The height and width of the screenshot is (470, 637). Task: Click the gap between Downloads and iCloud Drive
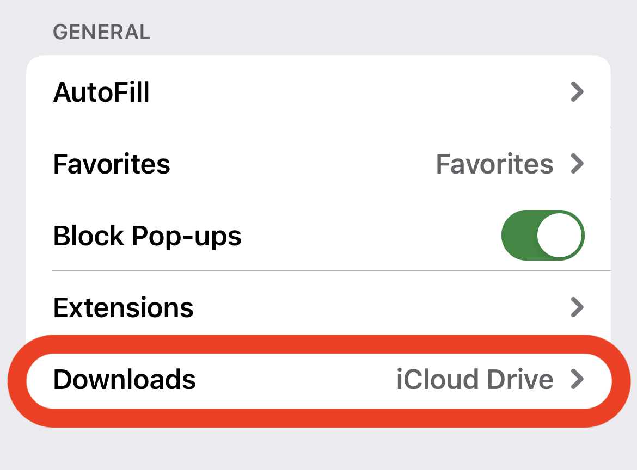click(x=294, y=379)
